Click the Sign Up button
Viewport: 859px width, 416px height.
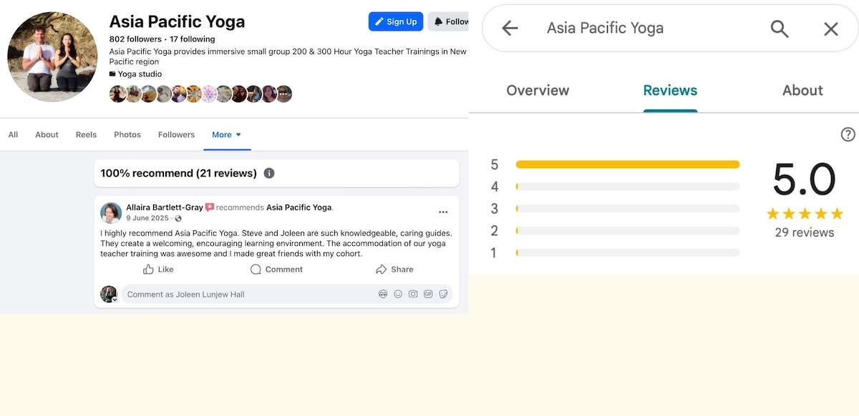395,21
